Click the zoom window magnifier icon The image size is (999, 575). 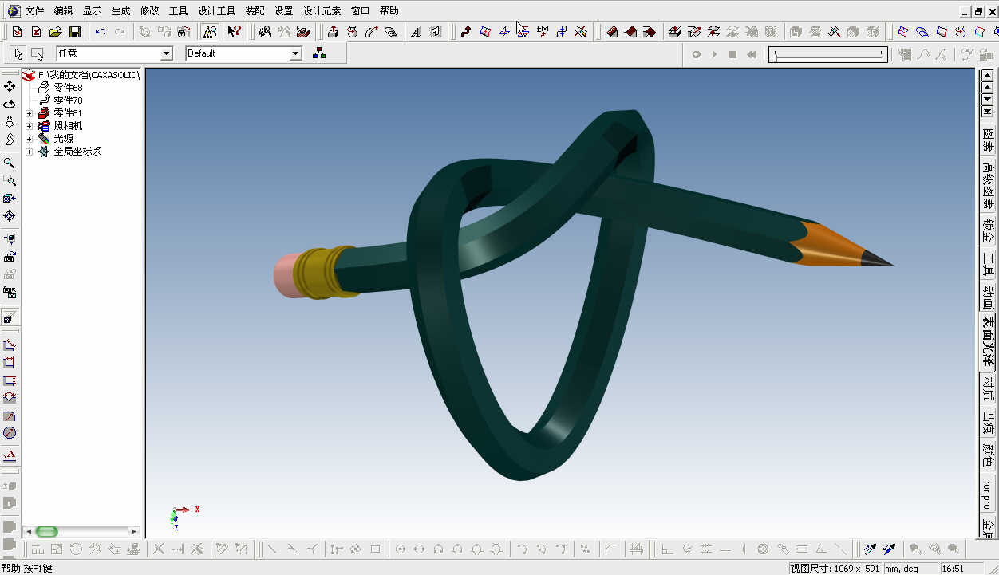(x=10, y=180)
